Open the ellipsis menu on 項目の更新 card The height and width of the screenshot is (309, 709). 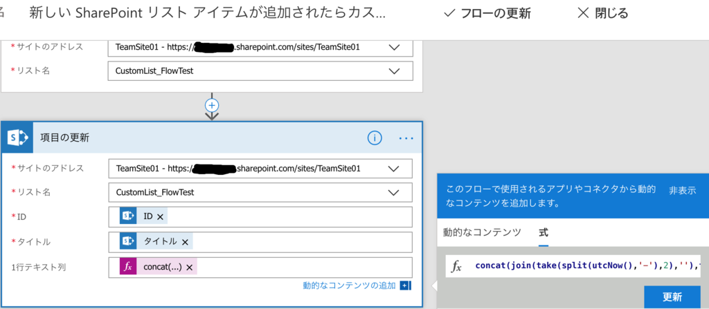(x=406, y=138)
